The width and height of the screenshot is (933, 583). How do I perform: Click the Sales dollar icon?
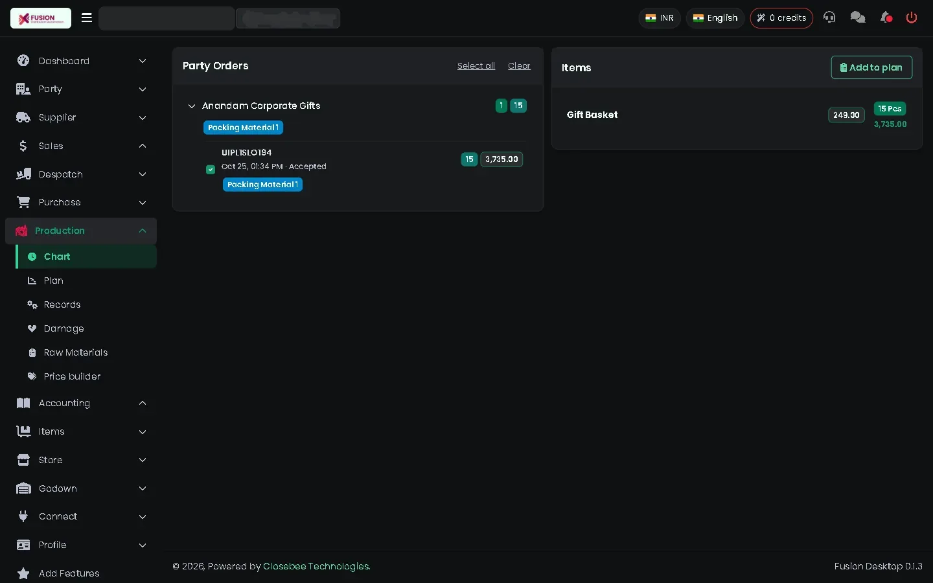(x=23, y=146)
